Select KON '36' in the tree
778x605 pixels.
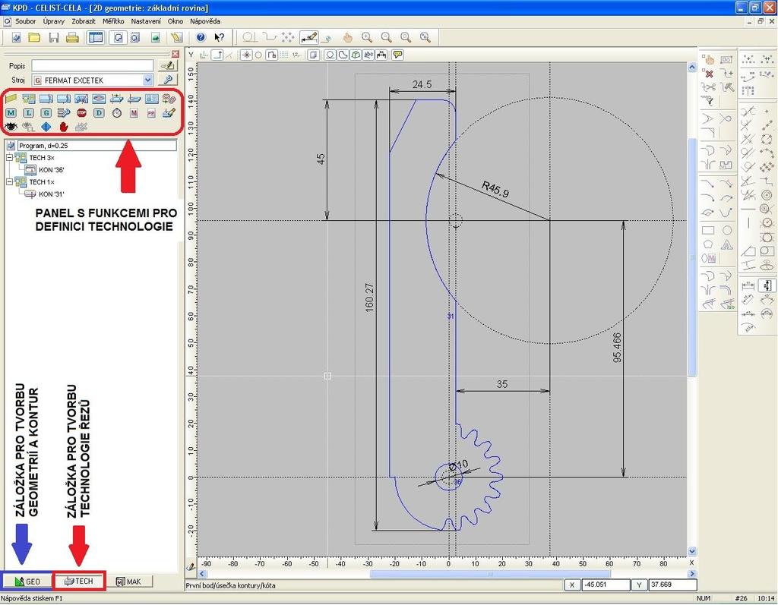[x=51, y=169]
